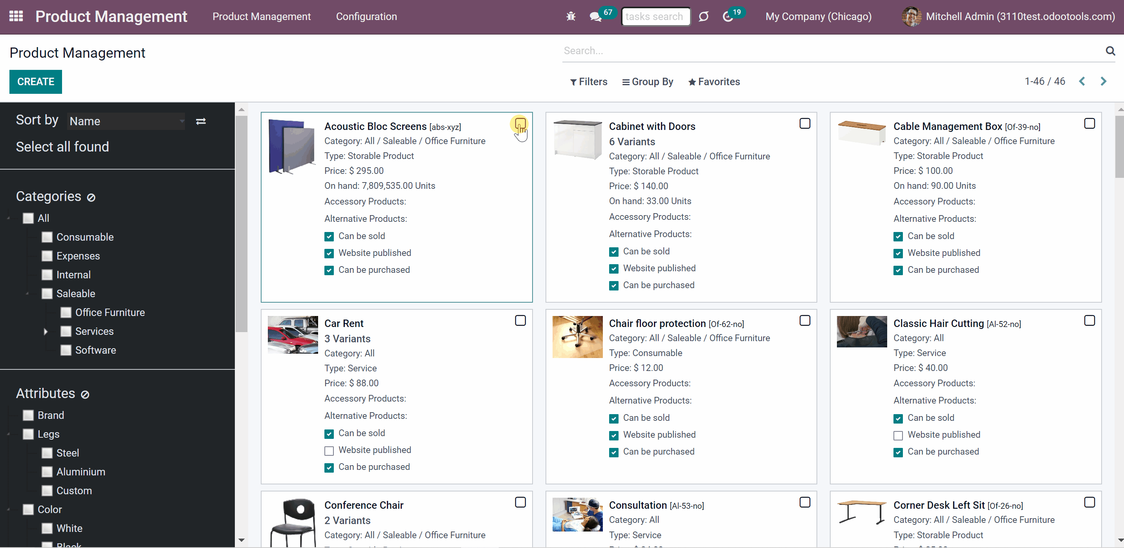Screen dimensions: 1124x548
Task: Focus the tasks search field
Action: coord(656,16)
